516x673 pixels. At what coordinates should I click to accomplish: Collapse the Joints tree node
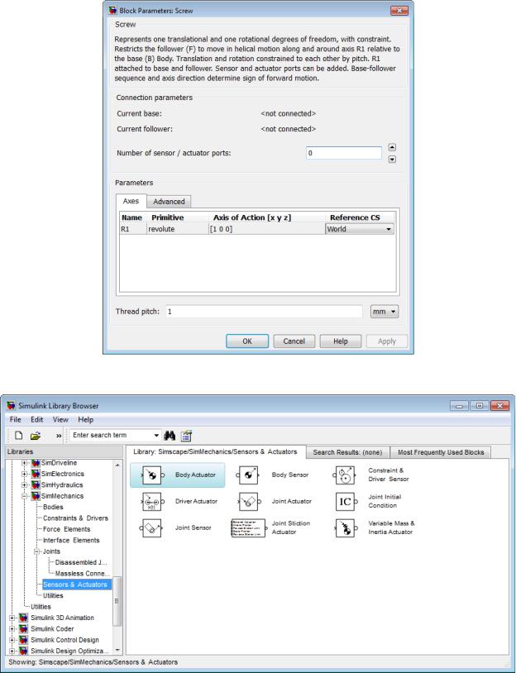(x=37, y=551)
